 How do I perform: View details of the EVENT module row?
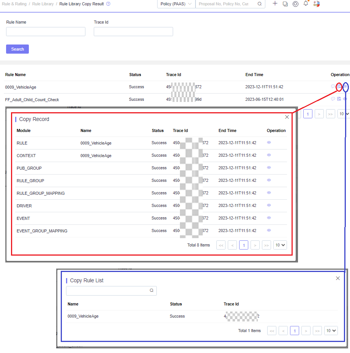[269, 218]
